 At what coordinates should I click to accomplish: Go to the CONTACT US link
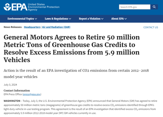click(151, 27)
